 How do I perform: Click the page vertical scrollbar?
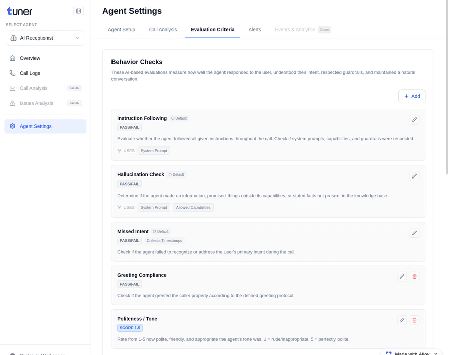click(447, 87)
